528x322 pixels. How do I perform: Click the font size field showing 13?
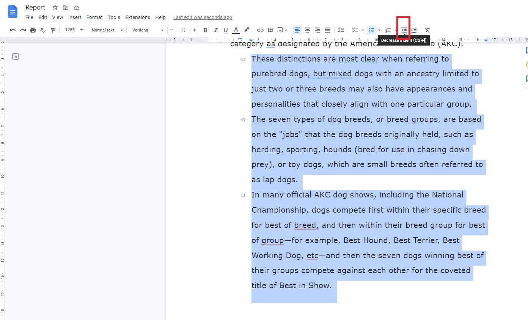183,30
